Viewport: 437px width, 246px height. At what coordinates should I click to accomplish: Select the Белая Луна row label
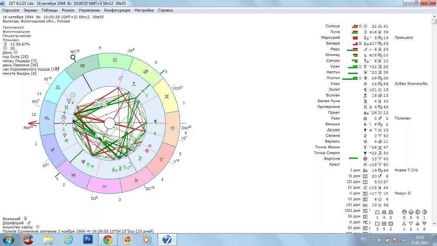[x=329, y=101]
